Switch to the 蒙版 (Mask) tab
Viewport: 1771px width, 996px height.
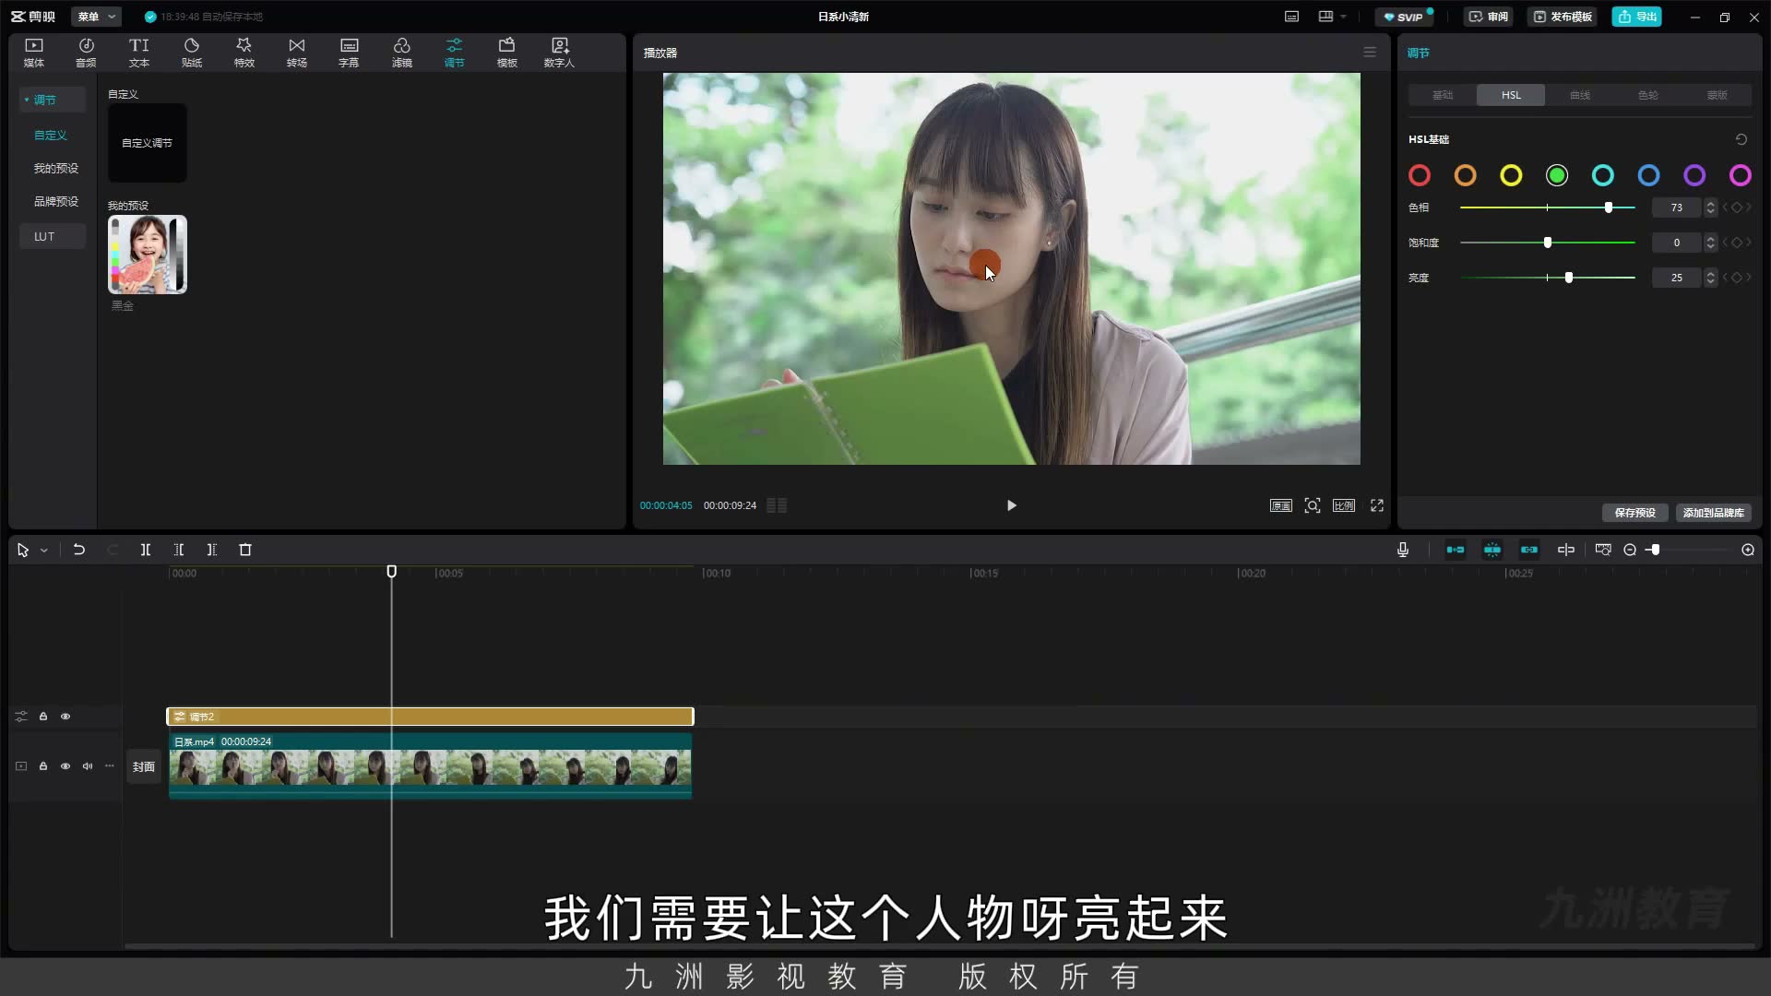(1717, 95)
